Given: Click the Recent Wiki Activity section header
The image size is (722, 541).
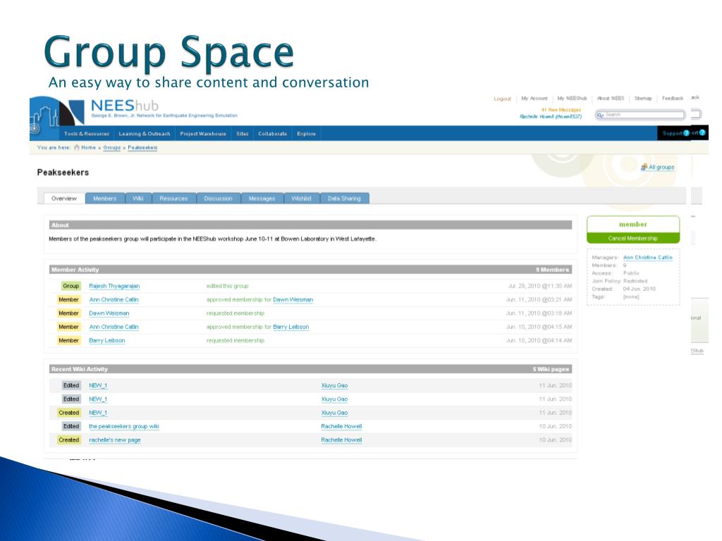Looking at the screenshot, I should [x=310, y=369].
